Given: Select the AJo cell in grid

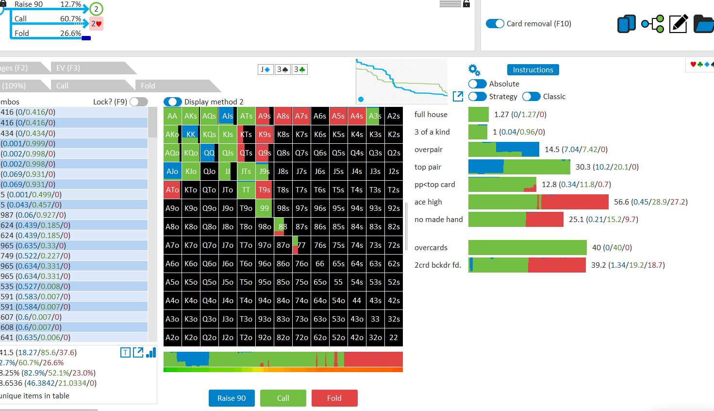Looking at the screenshot, I should tap(172, 171).
